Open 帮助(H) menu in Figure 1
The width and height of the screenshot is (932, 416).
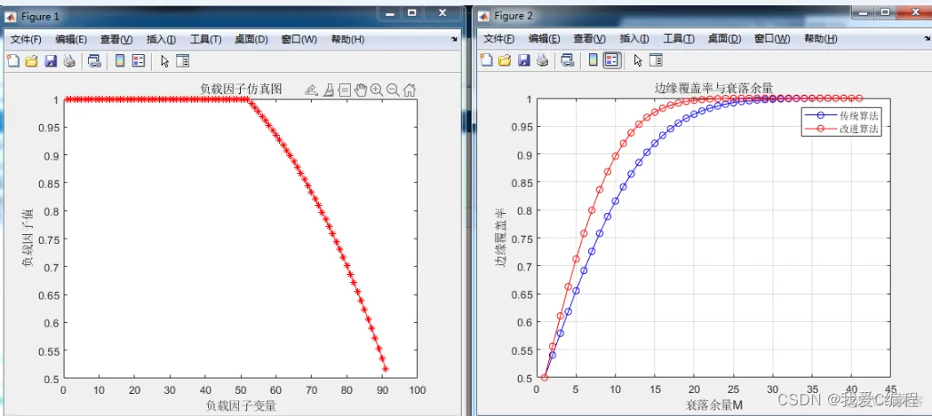point(347,40)
